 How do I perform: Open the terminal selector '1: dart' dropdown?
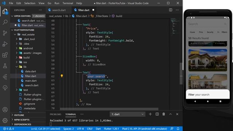point(127,114)
